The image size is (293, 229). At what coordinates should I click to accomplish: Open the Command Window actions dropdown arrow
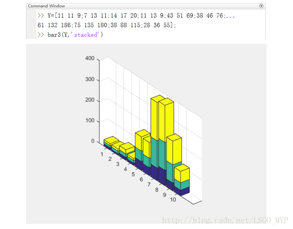pyautogui.click(x=261, y=6)
